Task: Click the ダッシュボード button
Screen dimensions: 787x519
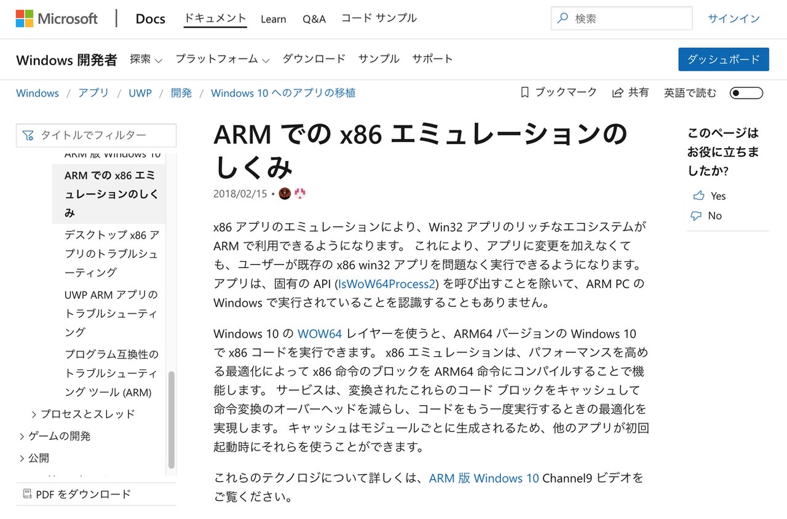Action: click(724, 59)
